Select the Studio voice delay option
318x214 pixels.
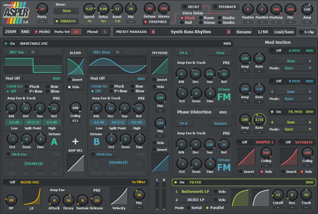coord(226,18)
